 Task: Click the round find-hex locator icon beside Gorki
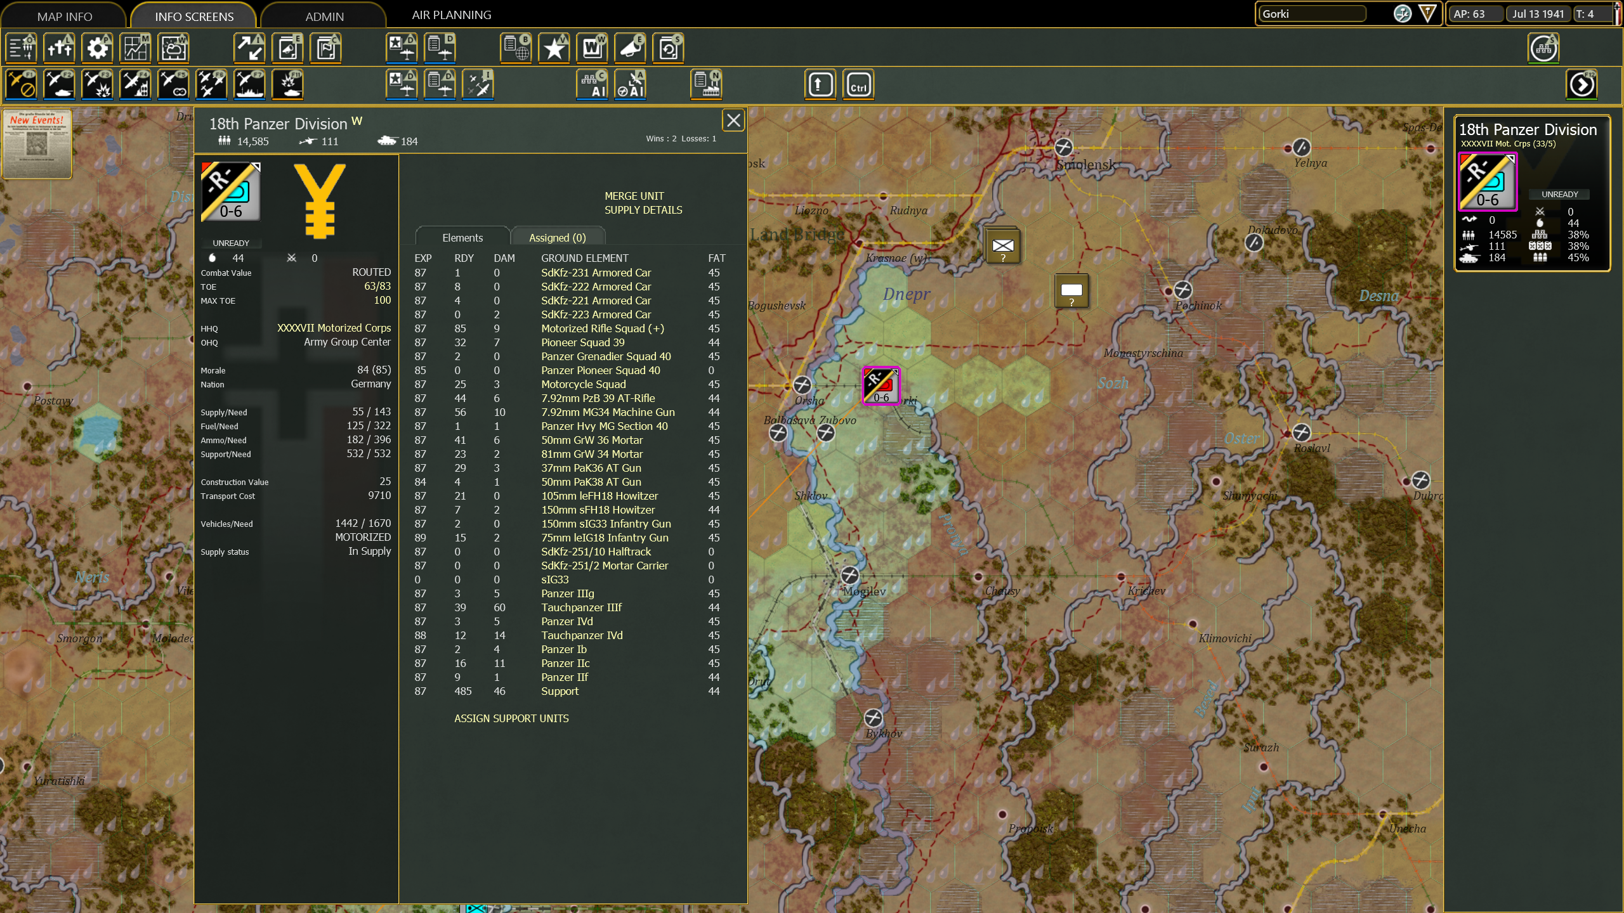coord(1403,13)
